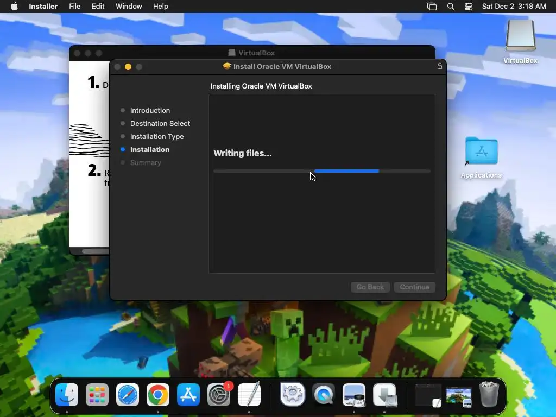Click 'Installing Oracle VM VirtualBox' heading
Screen dimensions: 556x417
pos(261,86)
